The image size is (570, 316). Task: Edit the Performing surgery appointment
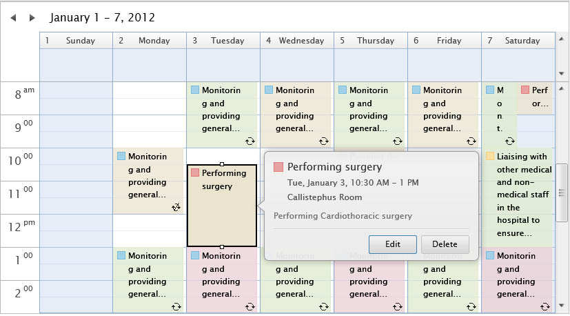coord(393,244)
